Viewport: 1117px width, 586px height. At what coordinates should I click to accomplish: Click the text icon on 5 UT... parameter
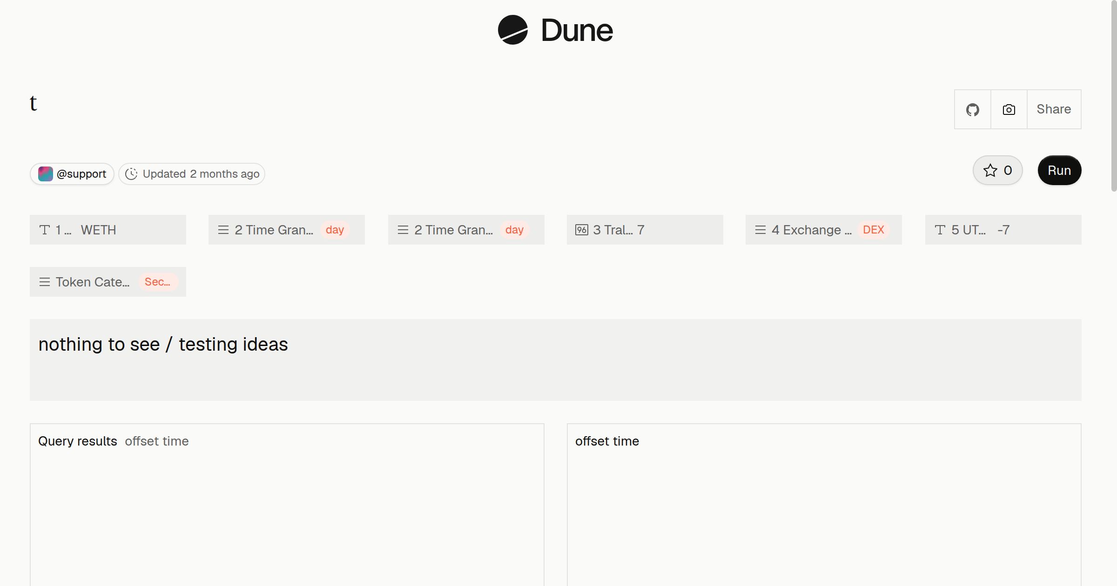[x=940, y=230]
